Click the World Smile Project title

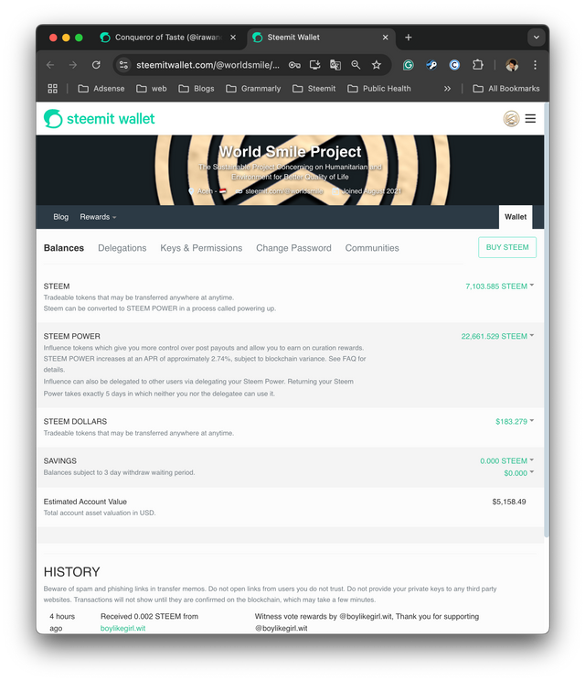click(290, 152)
